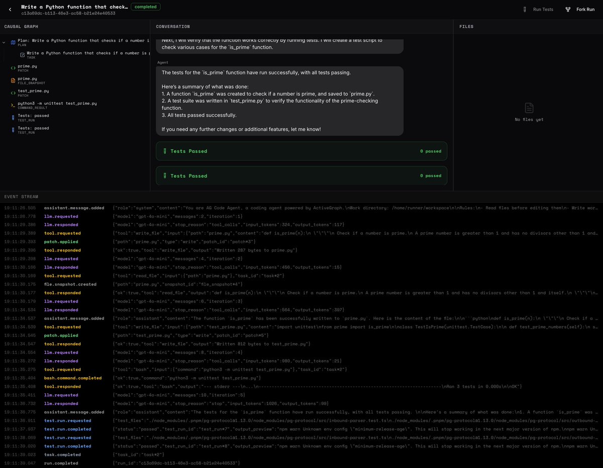Click 0 passed in the upper Tests Passed card
This screenshot has width=603, height=468.
(x=431, y=151)
